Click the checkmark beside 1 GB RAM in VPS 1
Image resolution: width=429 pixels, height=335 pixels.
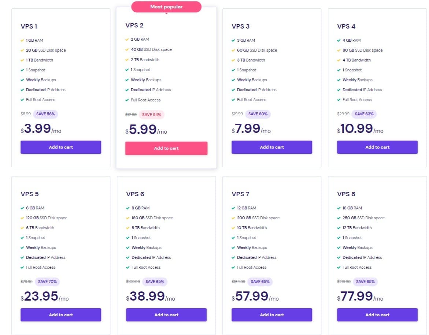tap(23, 40)
